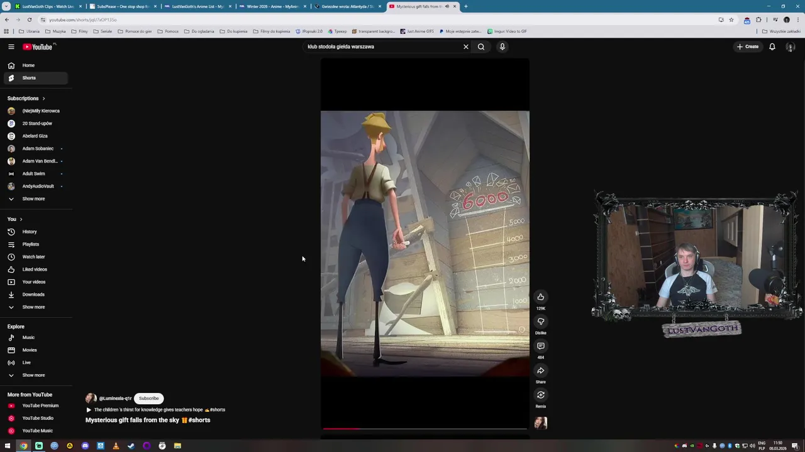
Task: Open the account avatar menu
Action: click(791, 46)
